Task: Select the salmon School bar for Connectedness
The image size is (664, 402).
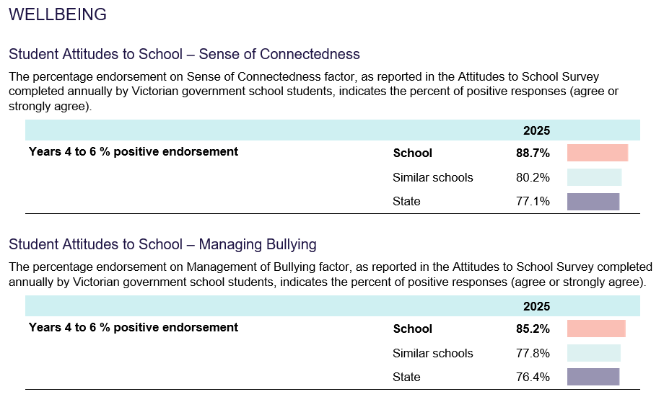Action: (x=597, y=153)
